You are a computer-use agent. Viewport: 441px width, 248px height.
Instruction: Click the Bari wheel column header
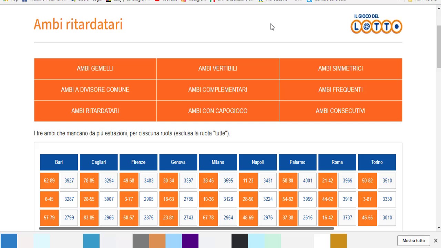tap(59, 162)
